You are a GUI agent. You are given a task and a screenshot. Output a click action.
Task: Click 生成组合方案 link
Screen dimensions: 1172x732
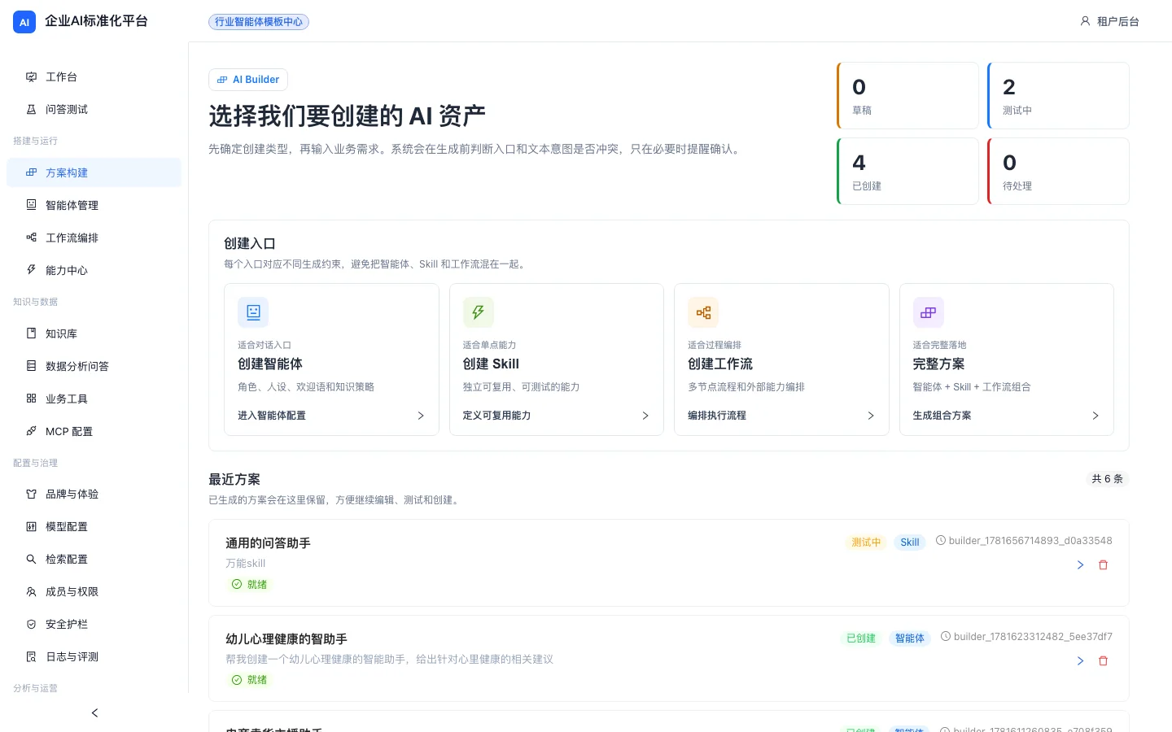coord(942,416)
